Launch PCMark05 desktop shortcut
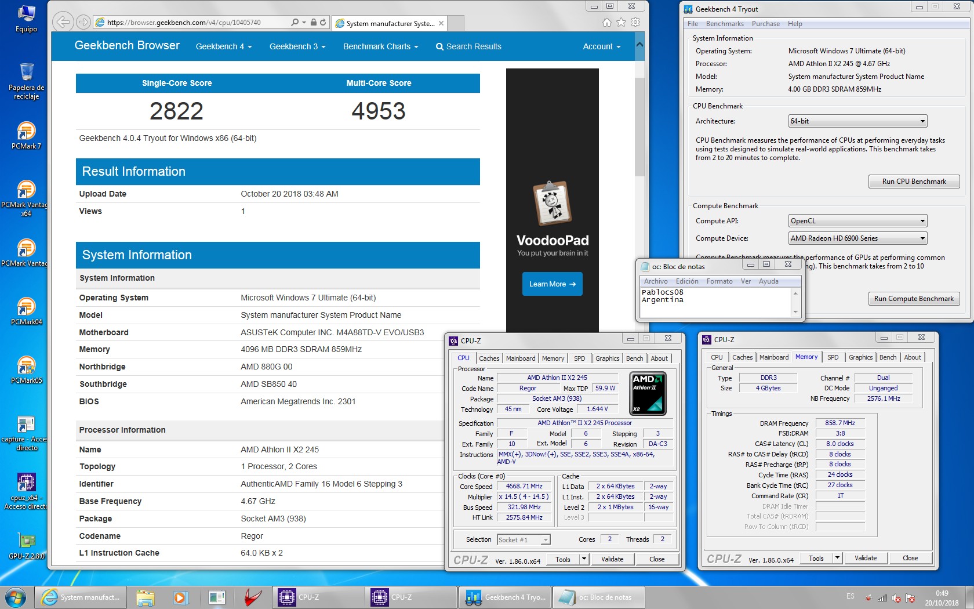 click(26, 369)
